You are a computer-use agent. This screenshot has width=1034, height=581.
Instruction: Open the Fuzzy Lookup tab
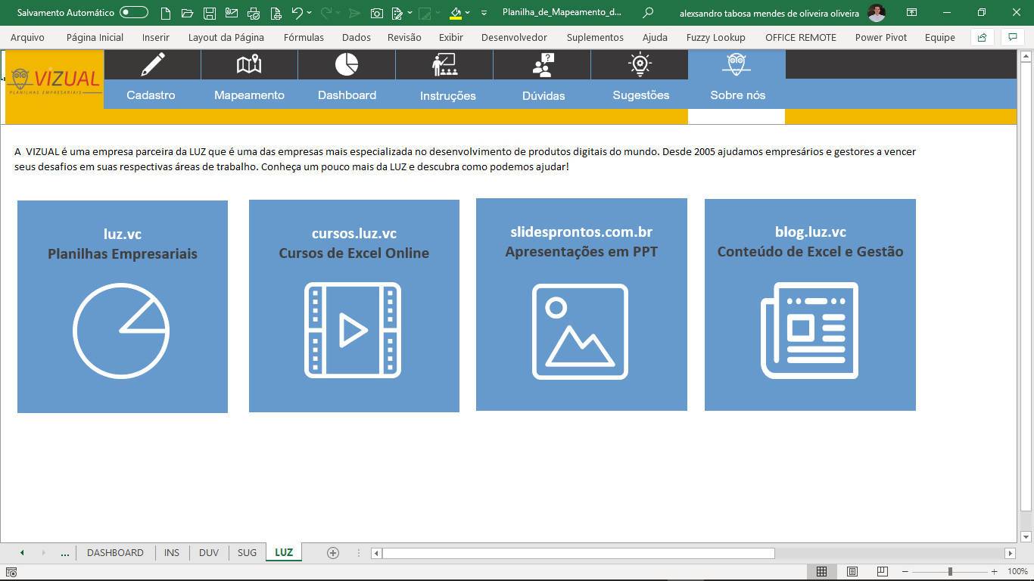[716, 37]
